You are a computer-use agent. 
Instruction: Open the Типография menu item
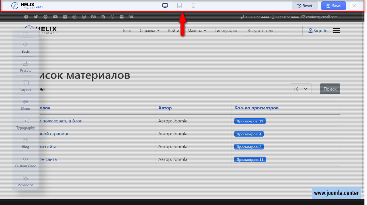tap(225, 30)
